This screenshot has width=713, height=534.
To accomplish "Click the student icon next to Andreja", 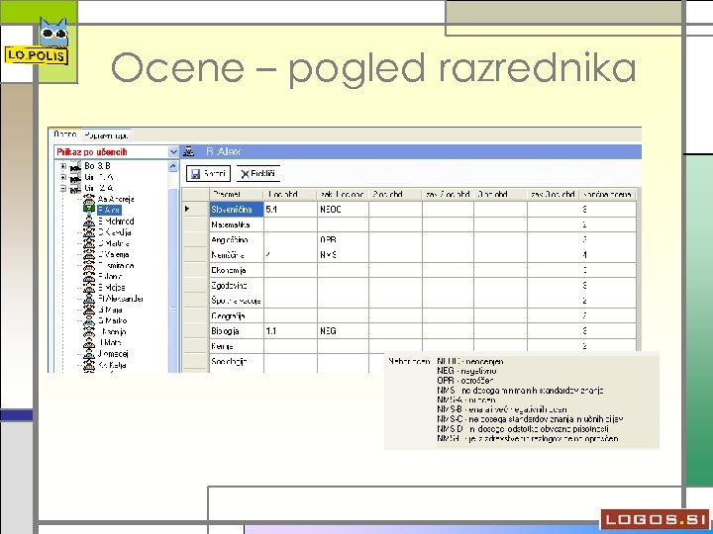I will pyautogui.click(x=89, y=200).
